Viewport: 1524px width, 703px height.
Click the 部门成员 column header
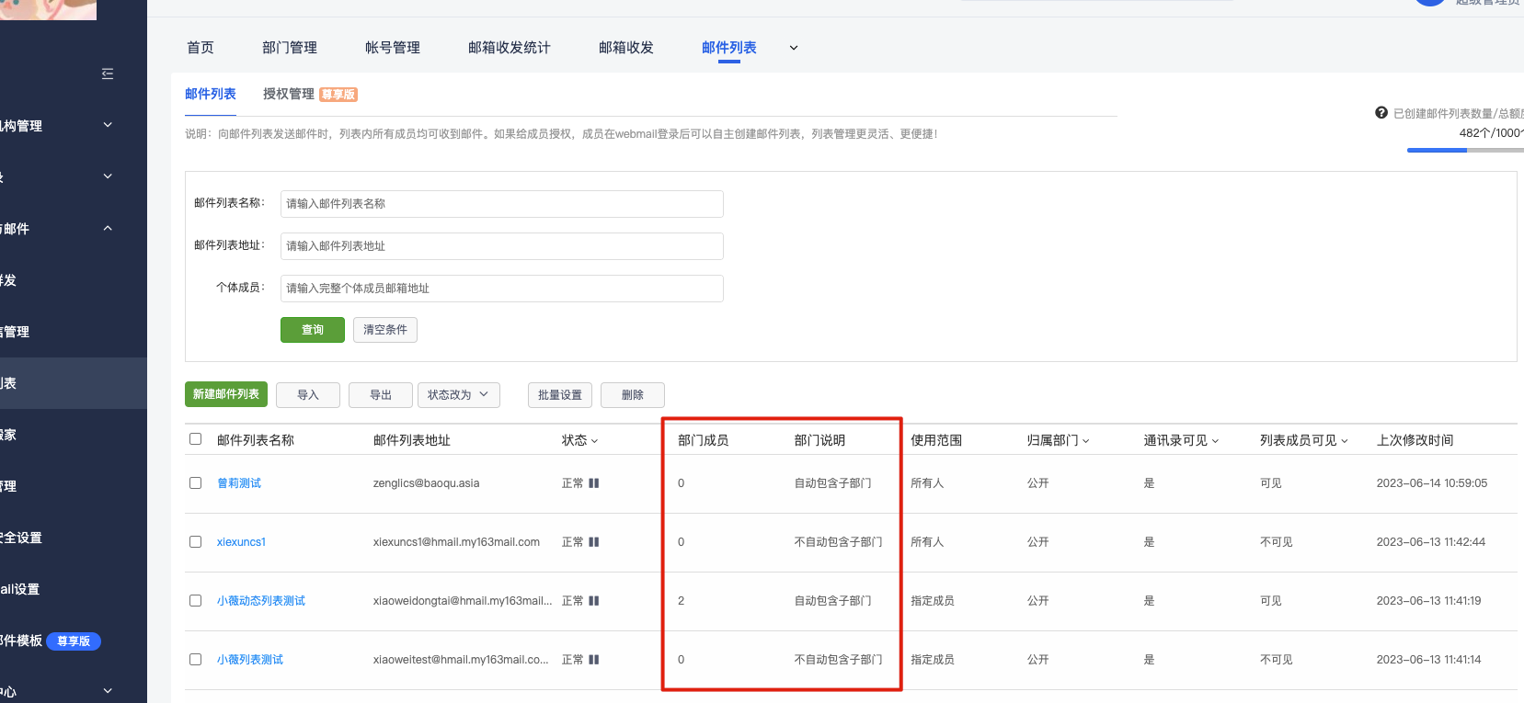click(x=704, y=440)
